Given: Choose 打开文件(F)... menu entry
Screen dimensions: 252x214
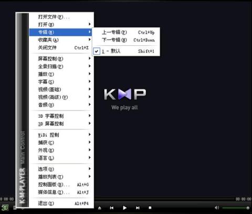Looking at the screenshot, I should click(61, 17).
